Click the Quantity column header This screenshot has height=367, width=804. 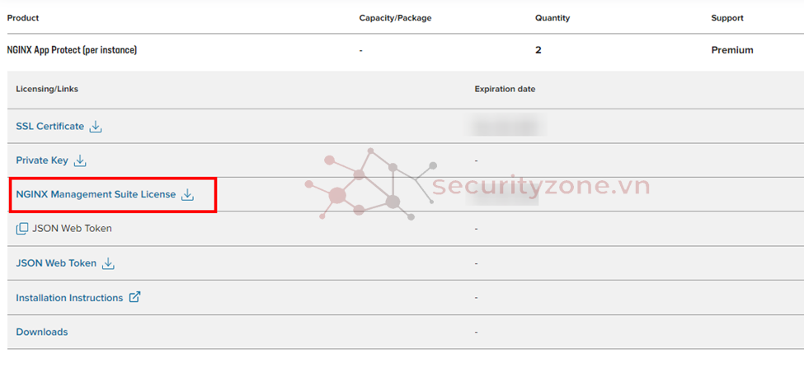coord(552,18)
